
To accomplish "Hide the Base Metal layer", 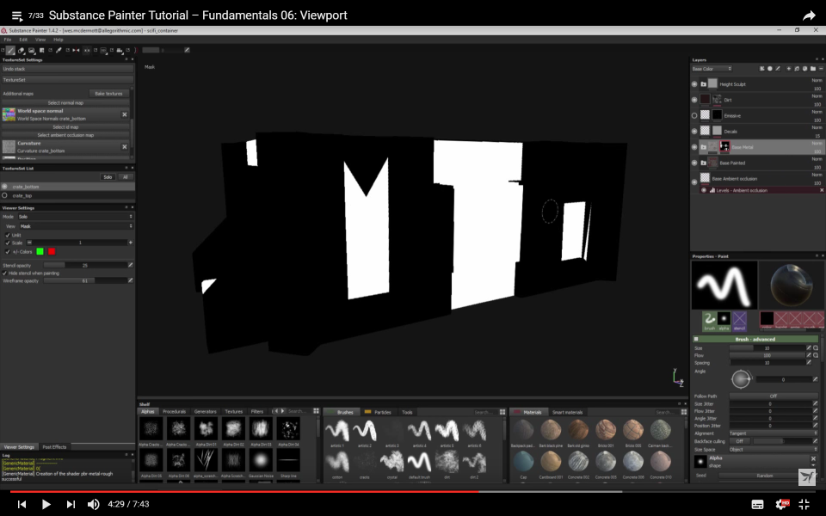I will pyautogui.click(x=694, y=147).
